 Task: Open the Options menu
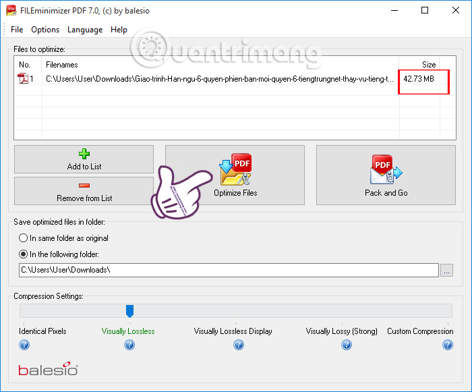click(45, 30)
